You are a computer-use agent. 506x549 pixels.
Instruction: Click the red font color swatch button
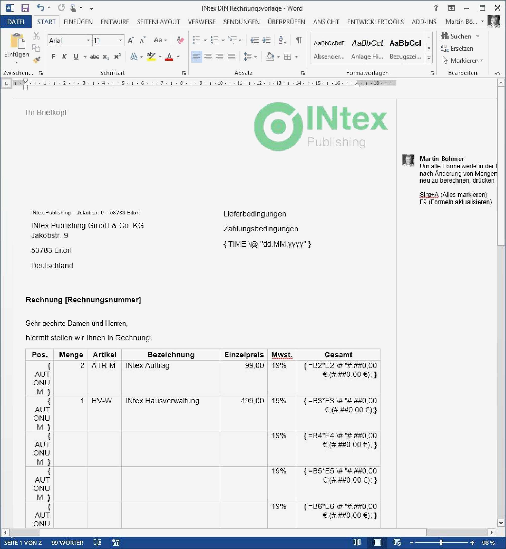(170, 57)
